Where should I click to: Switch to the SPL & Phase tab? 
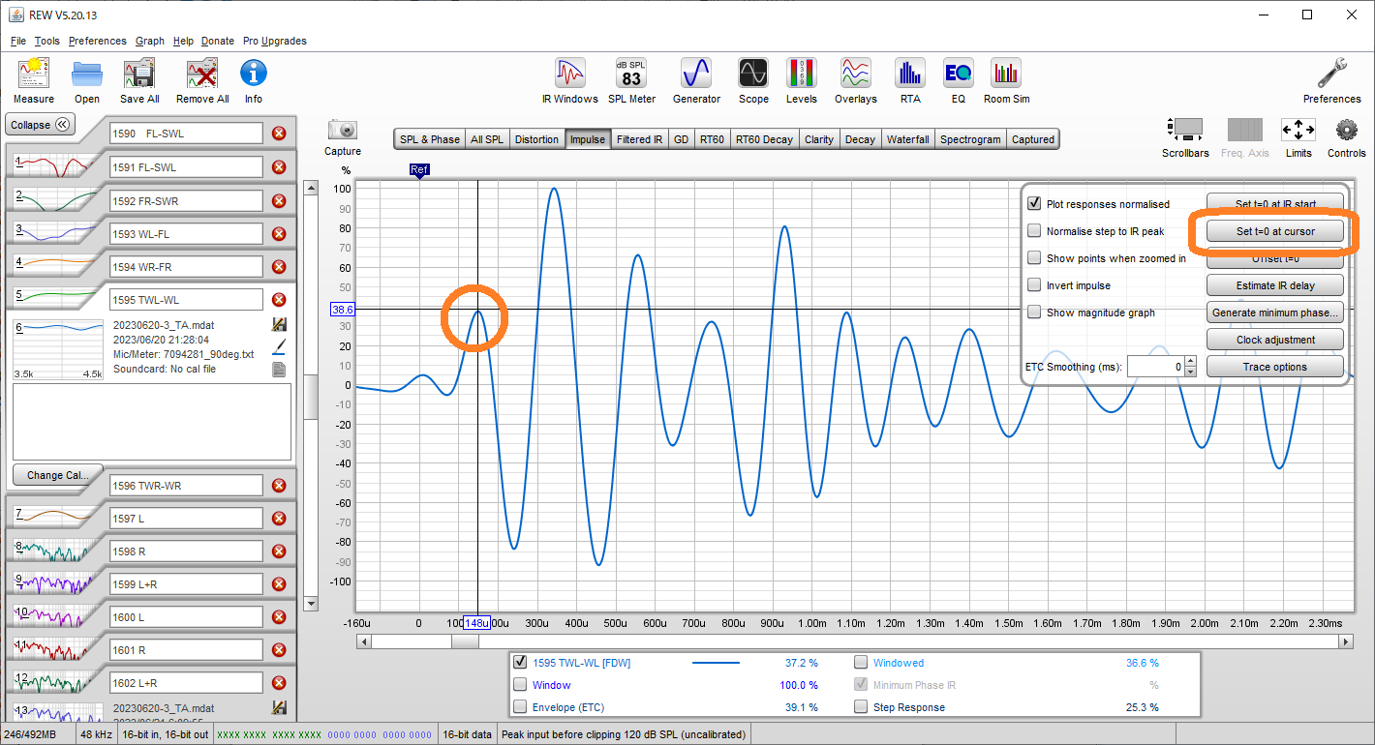(430, 139)
